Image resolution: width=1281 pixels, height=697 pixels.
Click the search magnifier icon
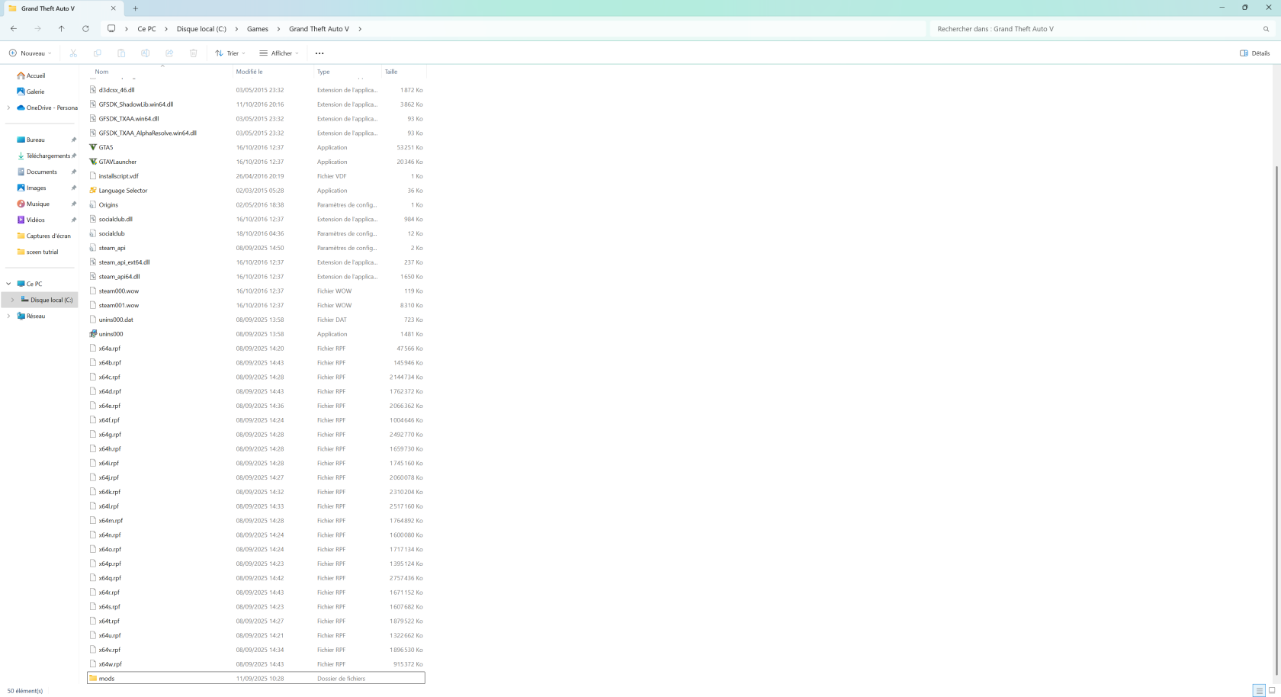point(1266,29)
